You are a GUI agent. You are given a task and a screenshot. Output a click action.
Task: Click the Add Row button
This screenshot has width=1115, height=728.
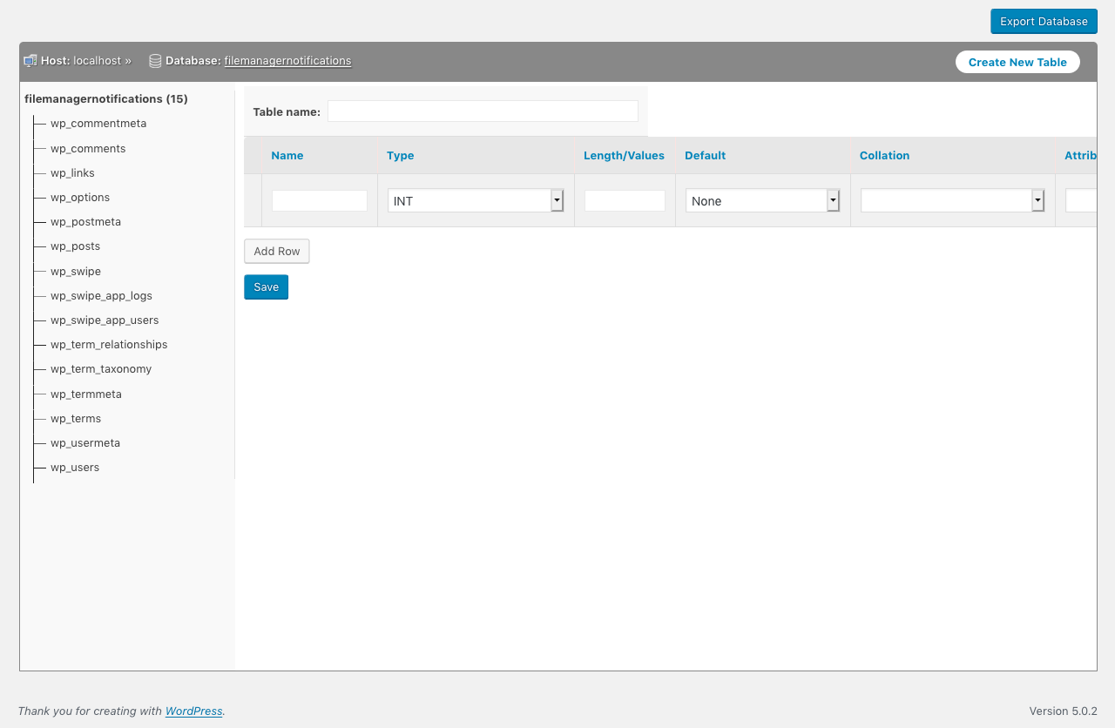[x=276, y=251]
